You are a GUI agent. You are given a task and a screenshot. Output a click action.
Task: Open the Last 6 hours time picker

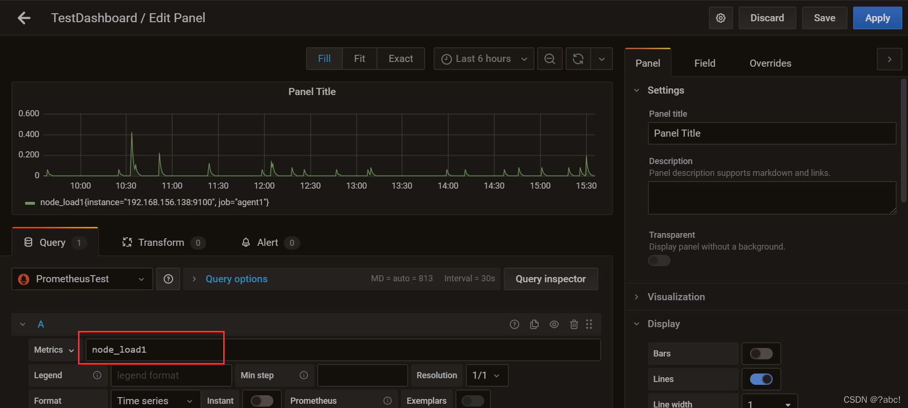click(x=484, y=59)
